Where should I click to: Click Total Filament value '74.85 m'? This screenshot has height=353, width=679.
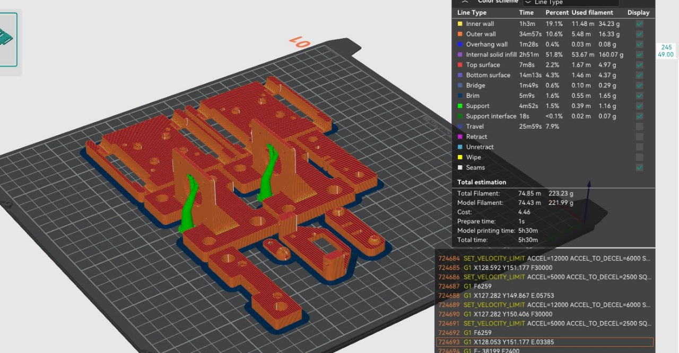point(529,194)
